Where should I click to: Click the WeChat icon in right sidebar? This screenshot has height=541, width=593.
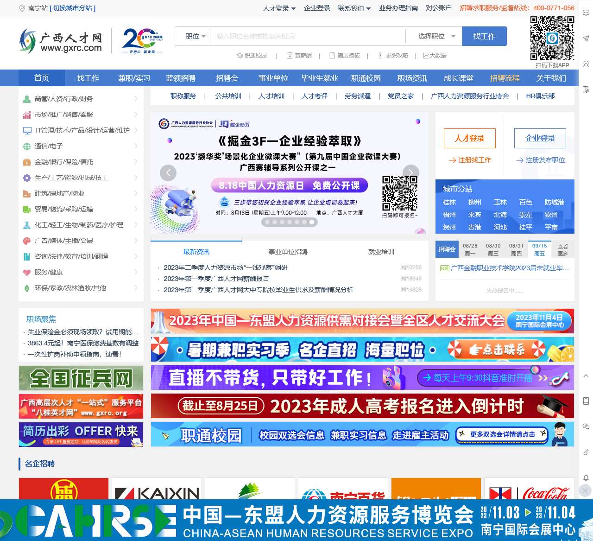click(x=586, y=426)
